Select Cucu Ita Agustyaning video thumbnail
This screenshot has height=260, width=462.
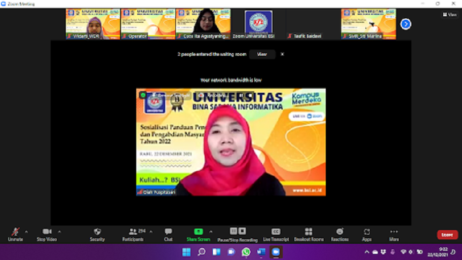pyautogui.click(x=203, y=24)
